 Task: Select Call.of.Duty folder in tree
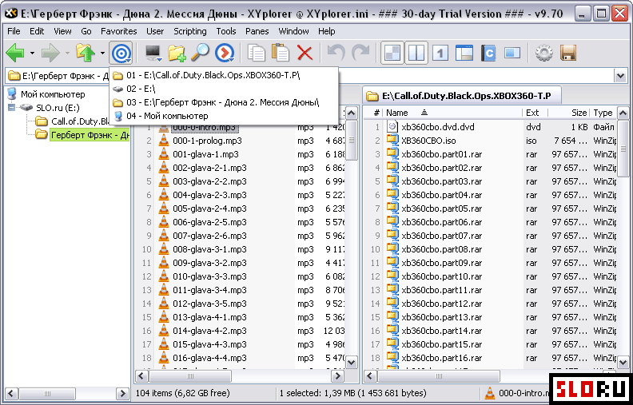[x=81, y=121]
